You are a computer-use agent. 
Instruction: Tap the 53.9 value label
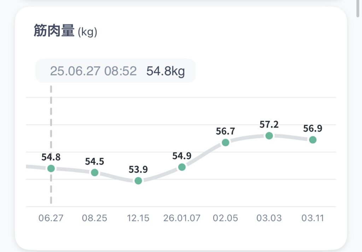pyautogui.click(x=138, y=169)
